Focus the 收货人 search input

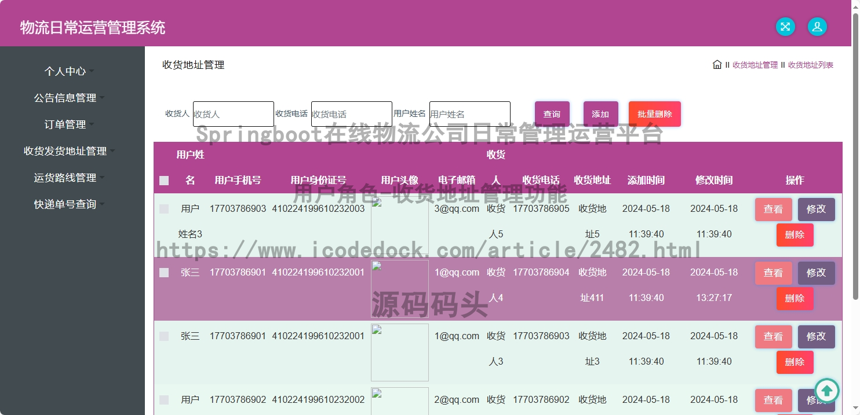tap(234, 114)
